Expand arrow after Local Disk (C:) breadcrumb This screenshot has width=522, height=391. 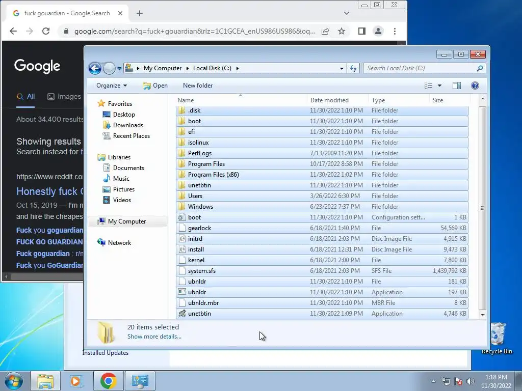pos(238,69)
